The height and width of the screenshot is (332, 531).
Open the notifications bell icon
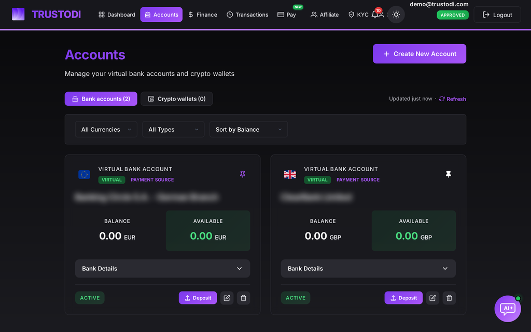[375, 15]
